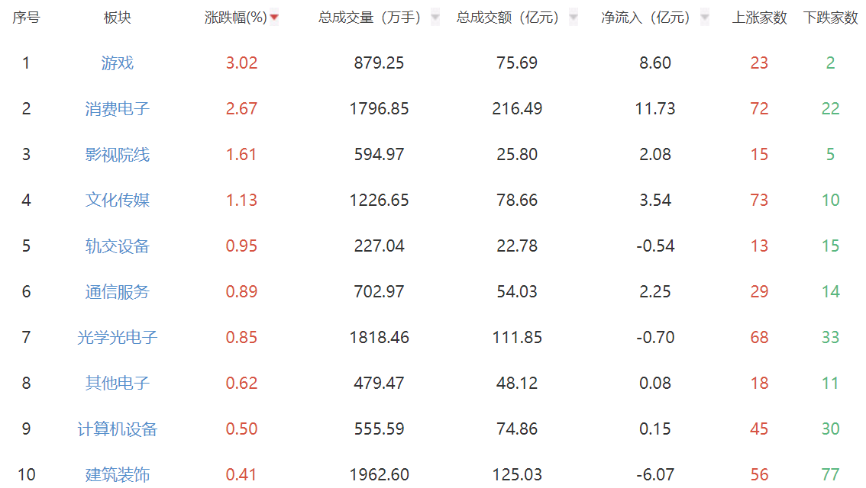The width and height of the screenshot is (866, 488).
Task: Click the 光学光电子 sector link
Action: [118, 338]
